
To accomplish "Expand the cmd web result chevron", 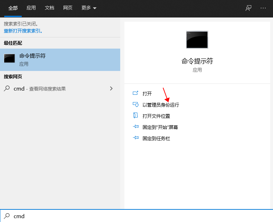I will pyautogui.click(x=111, y=88).
